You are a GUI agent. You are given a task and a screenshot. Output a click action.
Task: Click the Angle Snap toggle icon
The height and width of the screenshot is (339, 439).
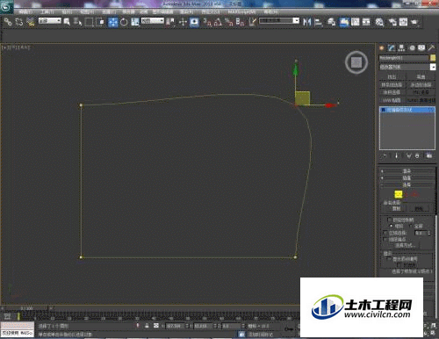(218, 22)
